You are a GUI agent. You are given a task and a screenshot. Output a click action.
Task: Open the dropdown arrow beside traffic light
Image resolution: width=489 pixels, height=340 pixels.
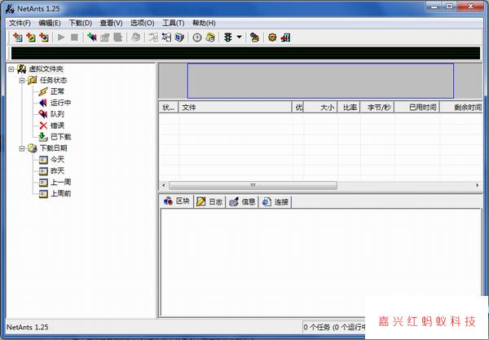pyautogui.click(x=240, y=38)
